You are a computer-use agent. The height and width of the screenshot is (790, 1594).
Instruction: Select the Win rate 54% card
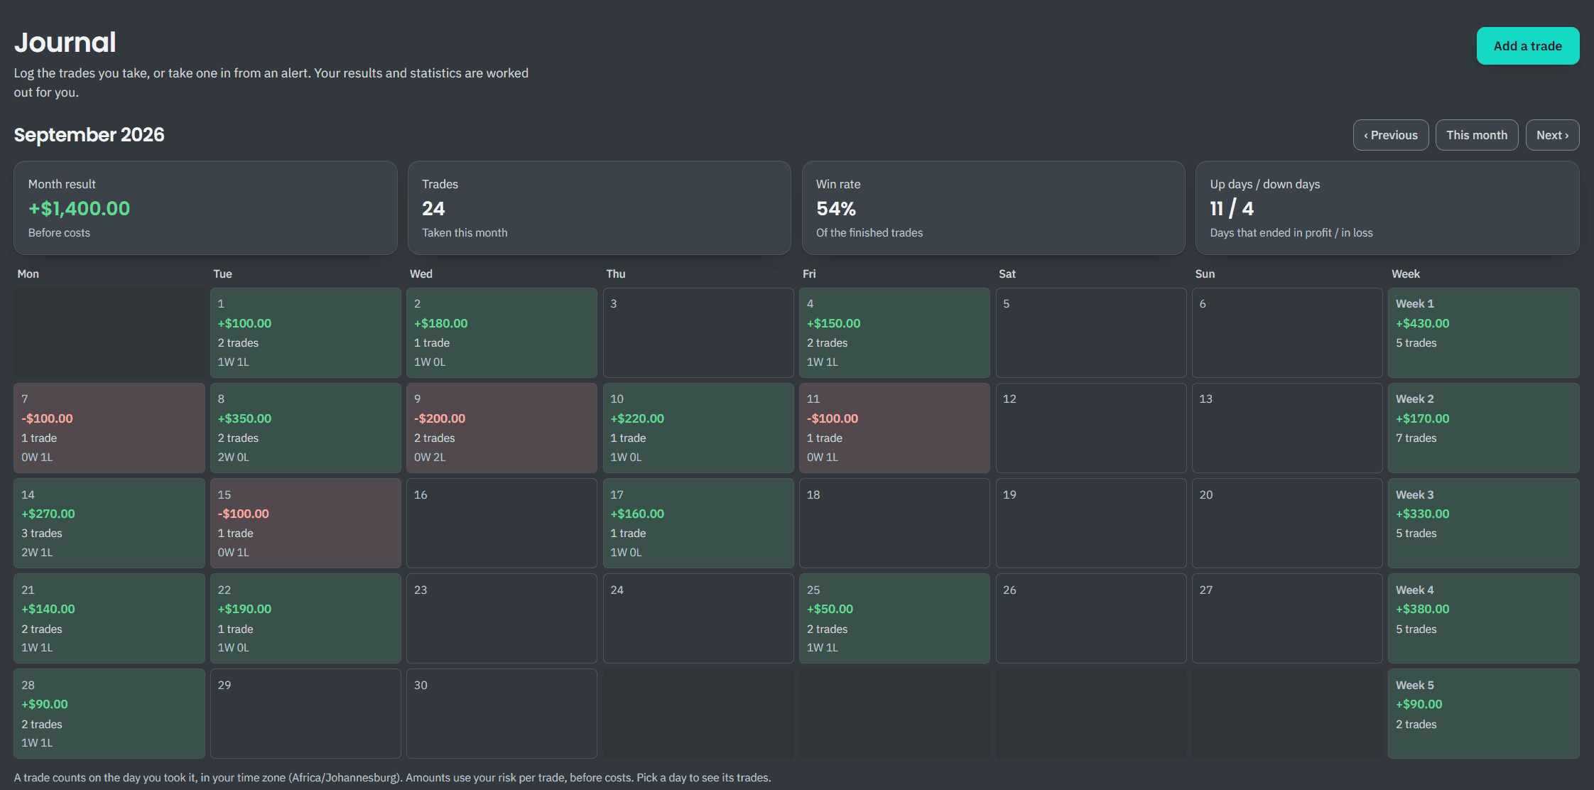click(x=993, y=207)
